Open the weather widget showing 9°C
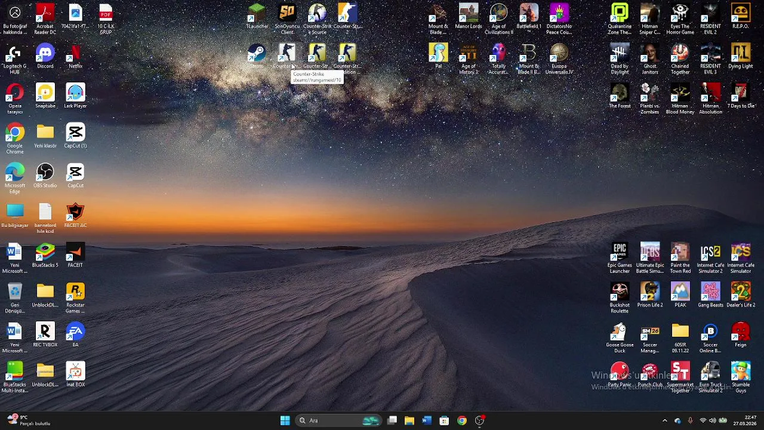The width and height of the screenshot is (764, 430). [27, 420]
